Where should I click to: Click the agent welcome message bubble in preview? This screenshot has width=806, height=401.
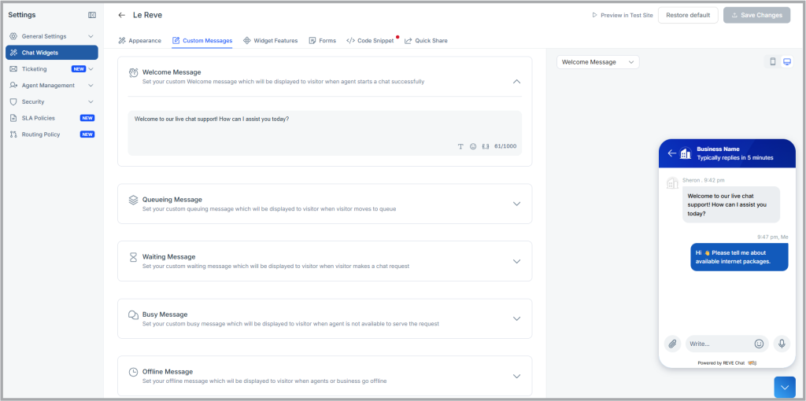731,204
